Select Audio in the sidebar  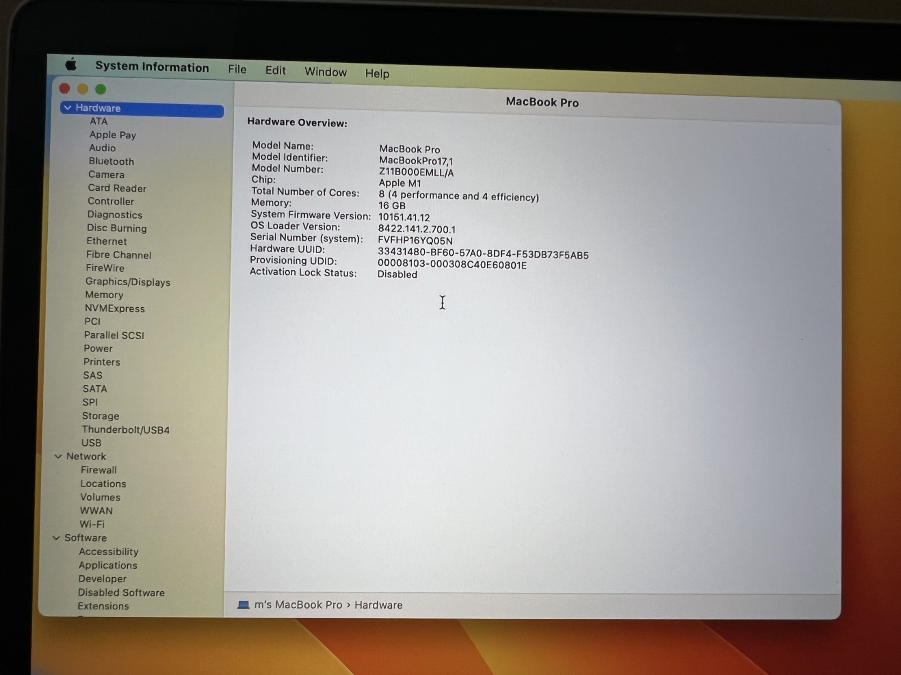point(102,148)
